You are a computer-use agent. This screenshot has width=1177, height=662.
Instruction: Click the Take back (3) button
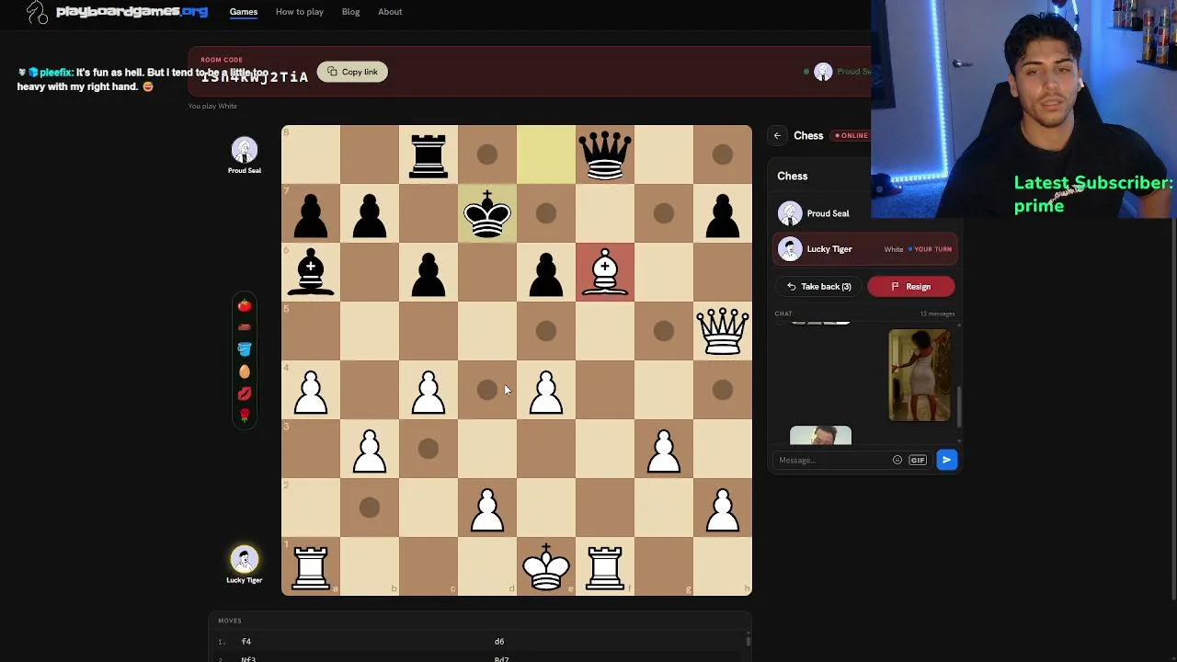coord(818,287)
